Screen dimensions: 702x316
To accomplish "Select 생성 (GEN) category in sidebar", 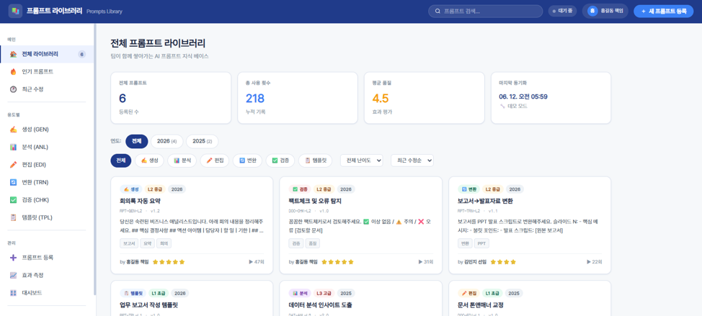I will coord(47,130).
